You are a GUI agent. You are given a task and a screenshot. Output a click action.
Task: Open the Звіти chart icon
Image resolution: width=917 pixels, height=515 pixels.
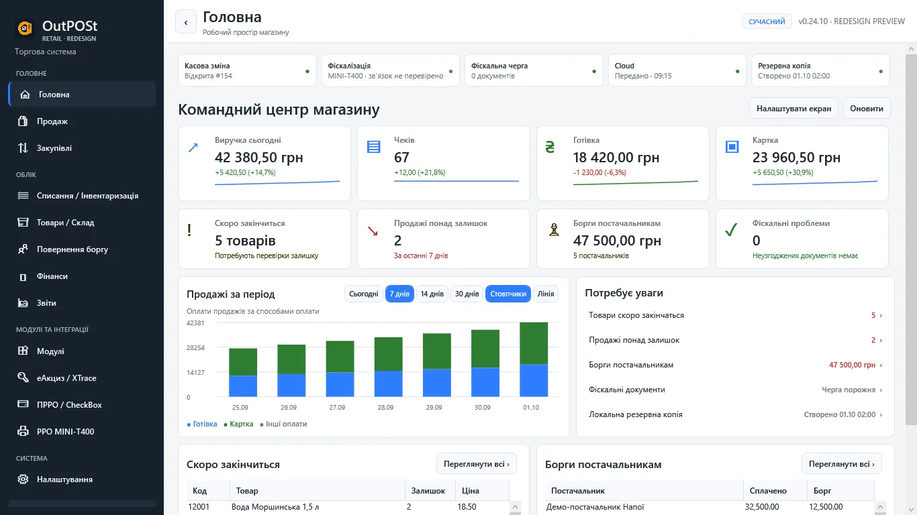23,303
